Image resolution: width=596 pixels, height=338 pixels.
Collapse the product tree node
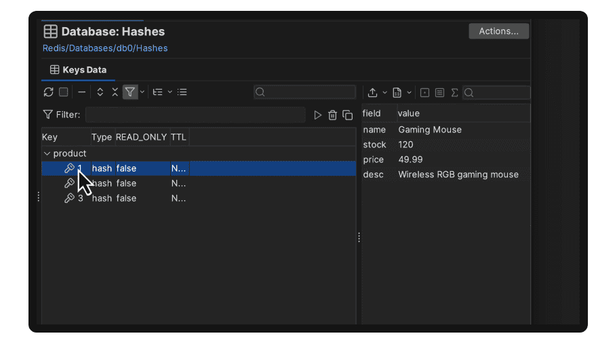[47, 154]
